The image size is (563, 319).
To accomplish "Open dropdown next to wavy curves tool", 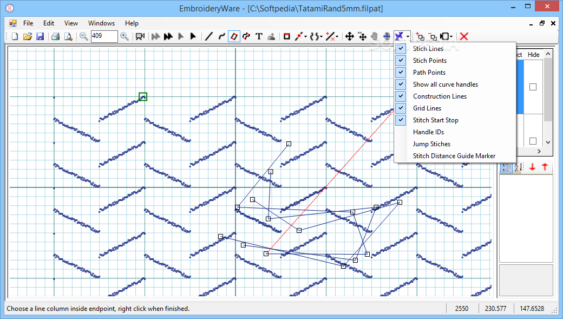I will (x=322, y=36).
